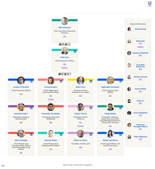Click Sanjiv Mehta's LinkedIn icon
This screenshot has height=169, width=155.
pyautogui.click(x=121, y=108)
